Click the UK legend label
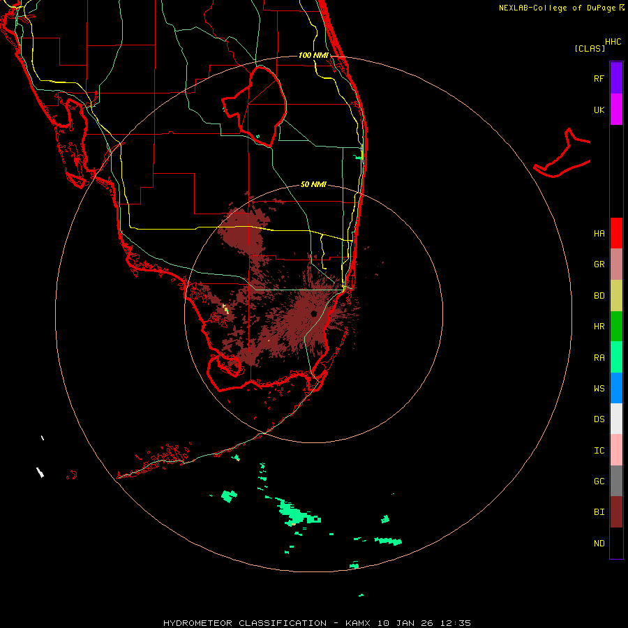 point(599,110)
